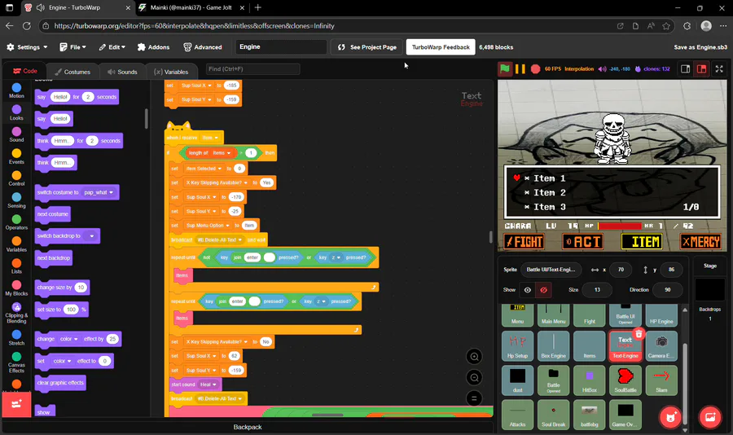The image size is (733, 435).
Task: Pause the project with the pause button
Action: click(x=520, y=68)
